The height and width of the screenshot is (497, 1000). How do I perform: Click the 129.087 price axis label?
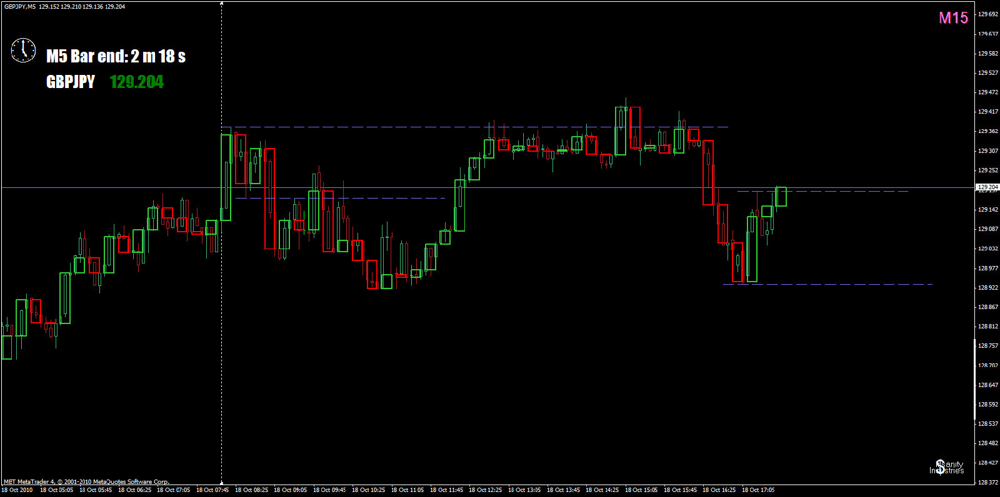pyautogui.click(x=988, y=229)
